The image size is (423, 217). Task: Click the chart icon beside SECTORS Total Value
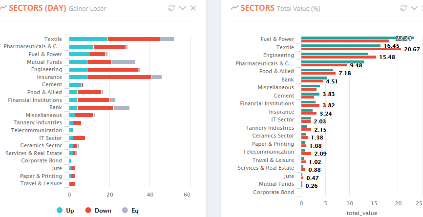pos(234,8)
